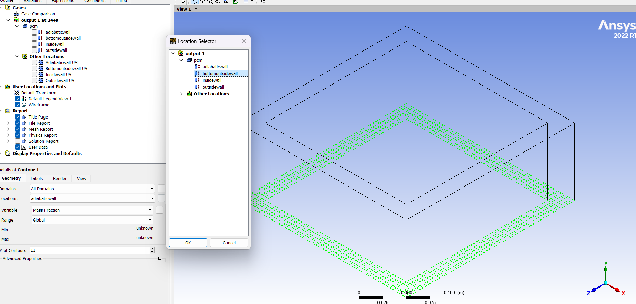Click the Case Comparison icon in the outline
The height and width of the screenshot is (304, 636).
[x=16, y=14]
